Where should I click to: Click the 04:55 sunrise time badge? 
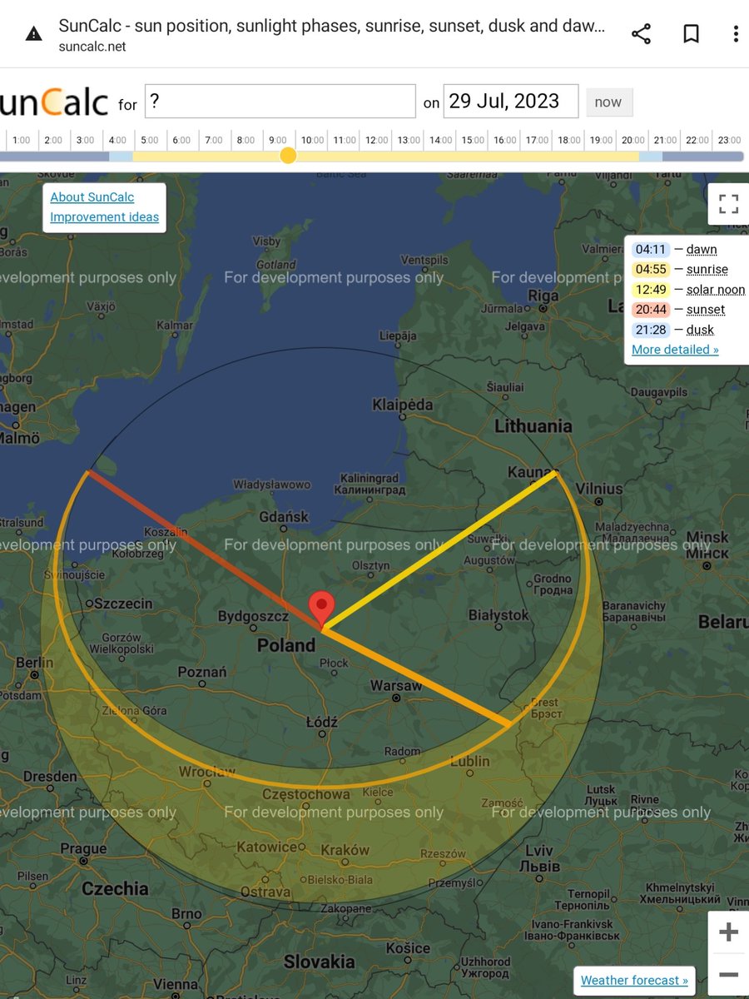(x=650, y=270)
